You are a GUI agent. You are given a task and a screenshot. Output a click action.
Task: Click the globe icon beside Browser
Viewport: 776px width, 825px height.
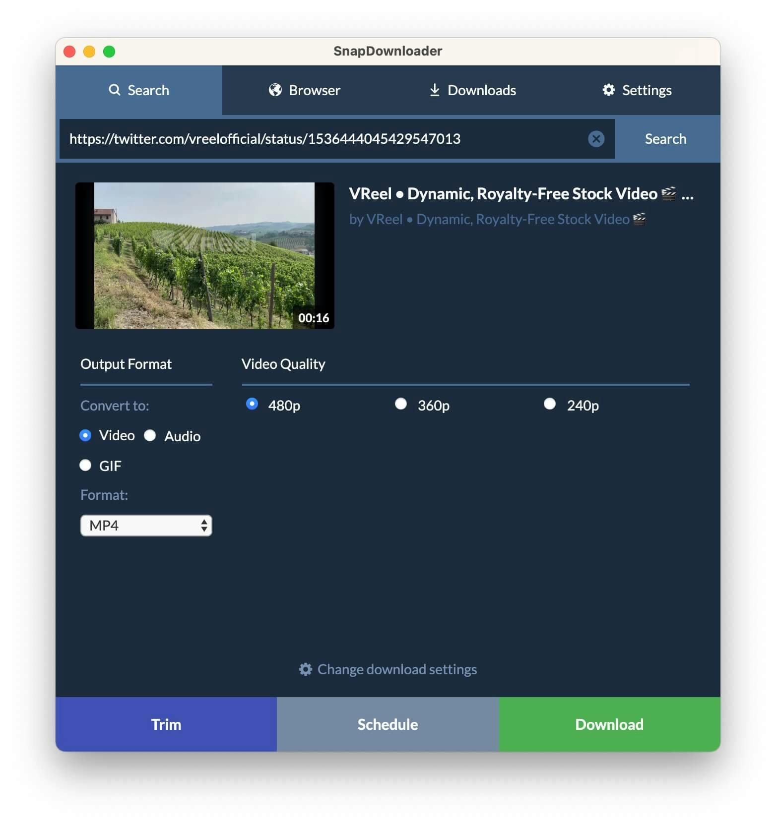tap(275, 90)
